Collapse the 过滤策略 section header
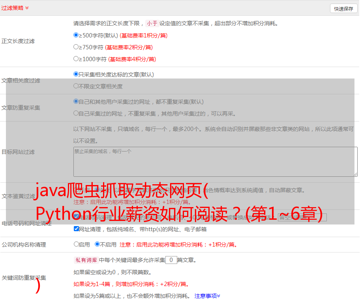The width and height of the screenshot is (360, 303). pyautogui.click(x=15, y=8)
